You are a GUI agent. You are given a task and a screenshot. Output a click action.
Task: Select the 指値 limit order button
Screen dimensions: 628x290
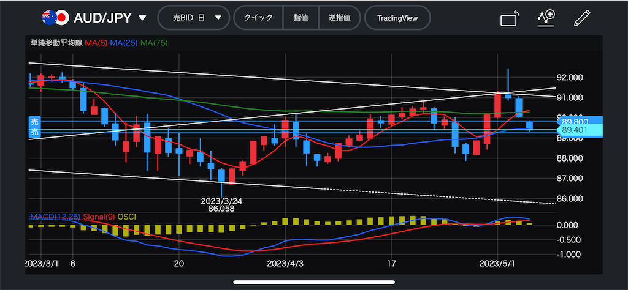pos(301,18)
